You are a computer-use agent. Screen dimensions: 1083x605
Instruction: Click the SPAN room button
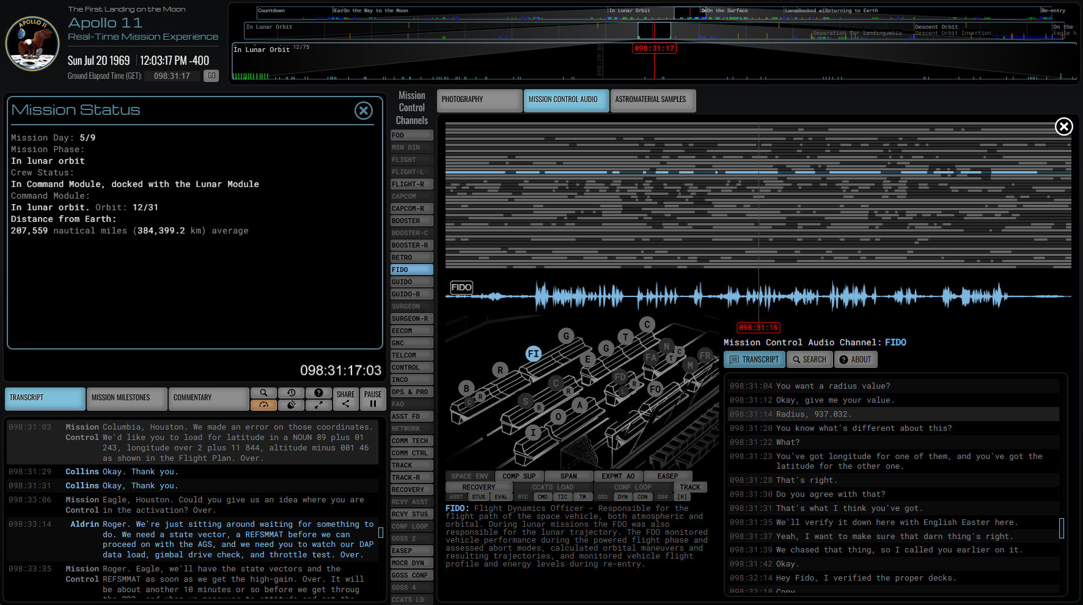click(x=568, y=476)
